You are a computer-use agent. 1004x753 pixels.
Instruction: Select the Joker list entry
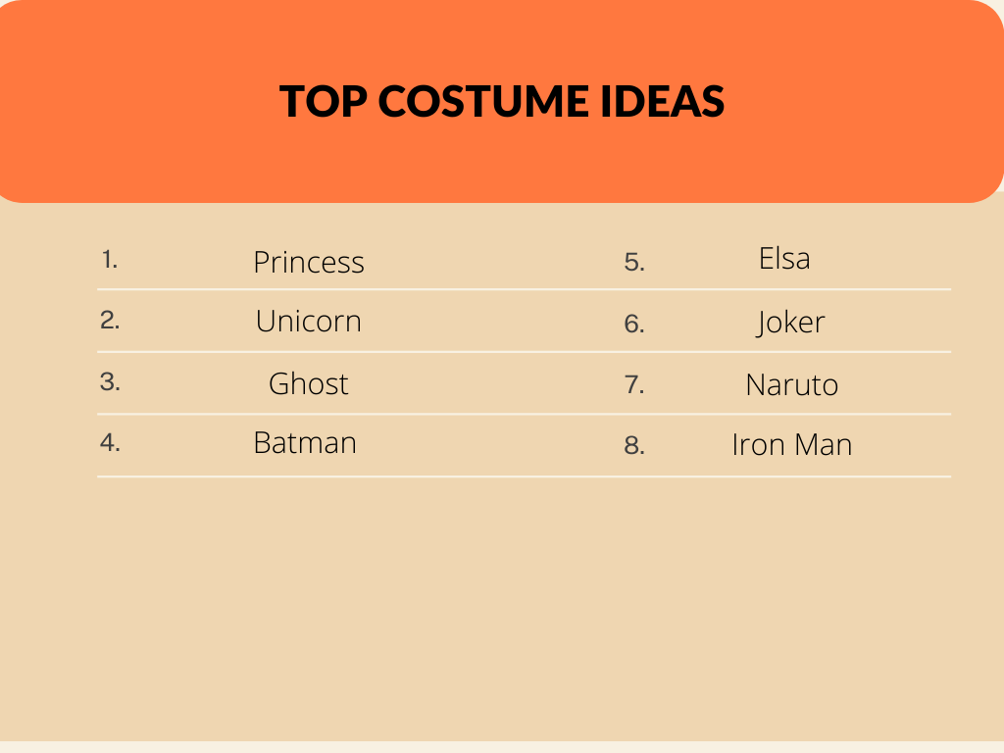(790, 323)
